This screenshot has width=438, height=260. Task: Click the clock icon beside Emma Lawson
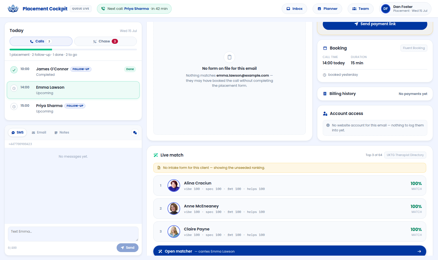tap(14, 88)
